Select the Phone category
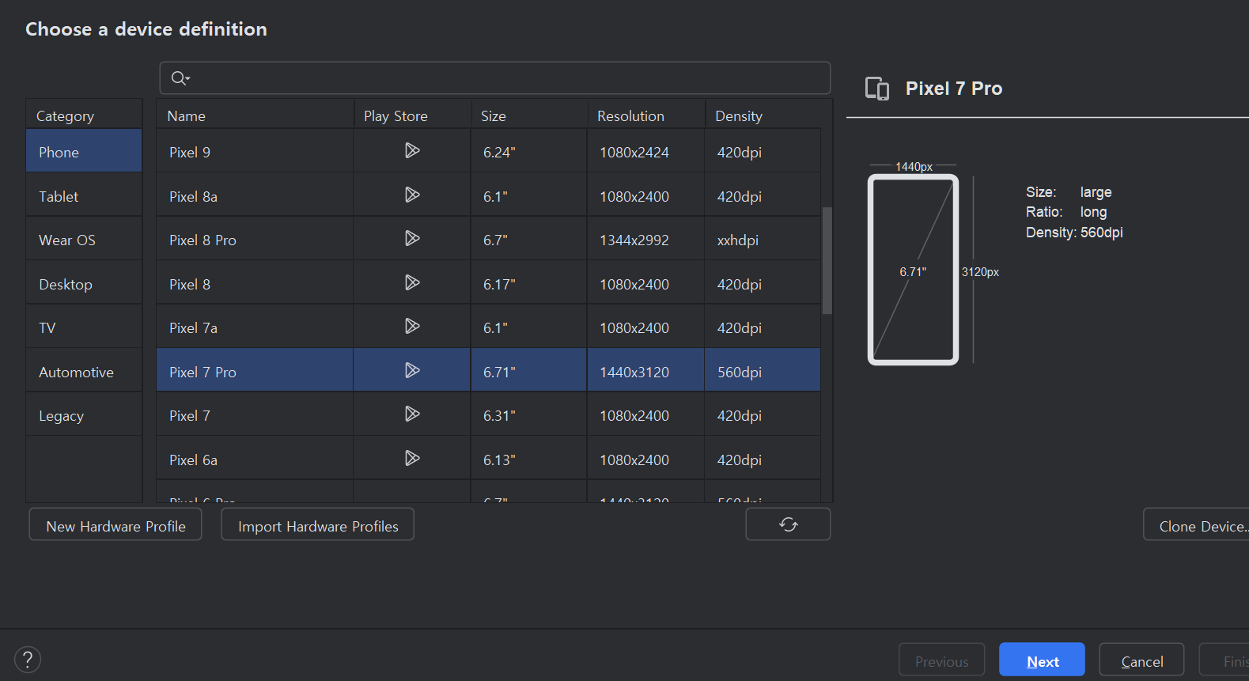The image size is (1249, 681). point(84,151)
